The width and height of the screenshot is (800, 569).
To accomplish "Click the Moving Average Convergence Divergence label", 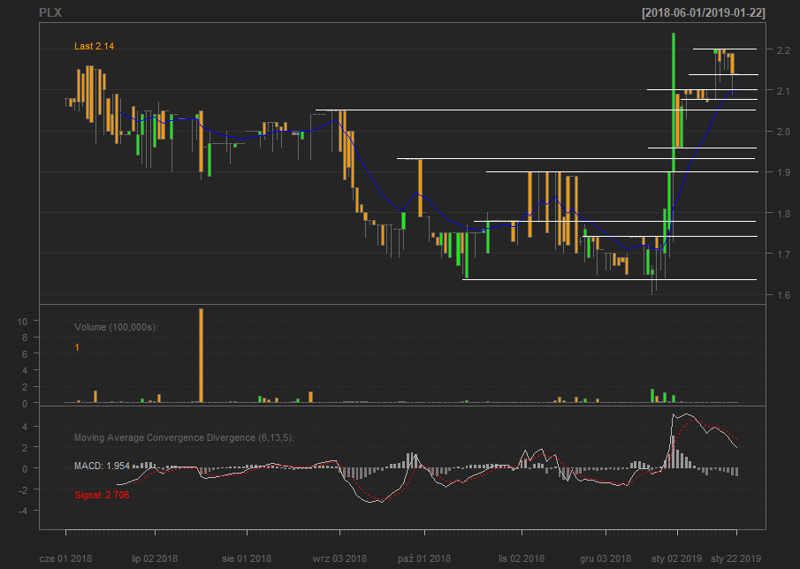I will [x=184, y=437].
